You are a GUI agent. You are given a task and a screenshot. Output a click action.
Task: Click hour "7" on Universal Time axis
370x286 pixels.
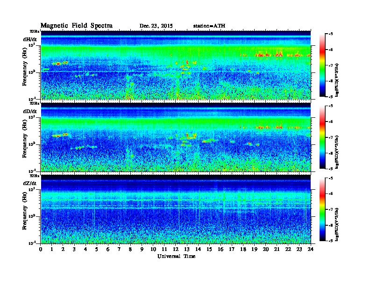pos(119,250)
